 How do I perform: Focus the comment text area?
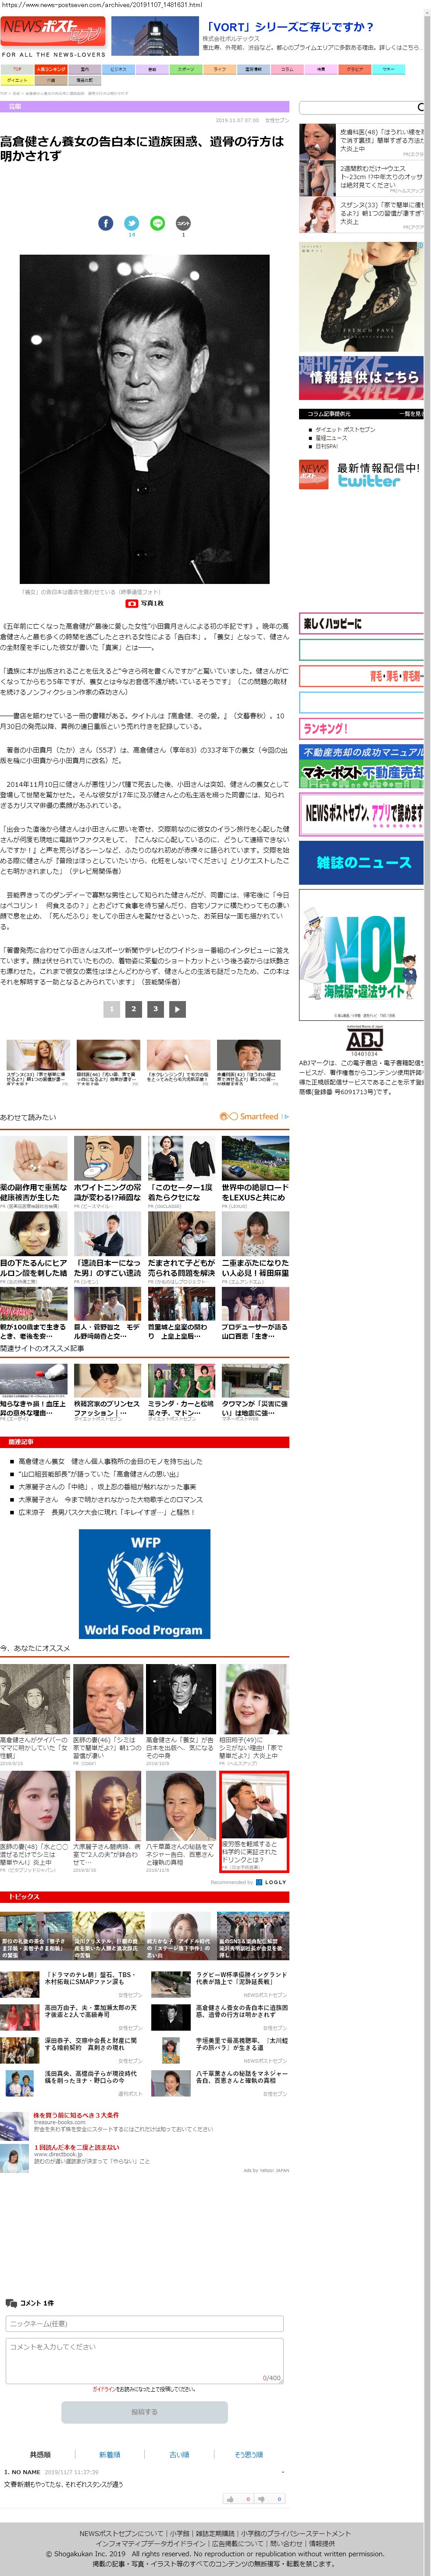point(145,2358)
